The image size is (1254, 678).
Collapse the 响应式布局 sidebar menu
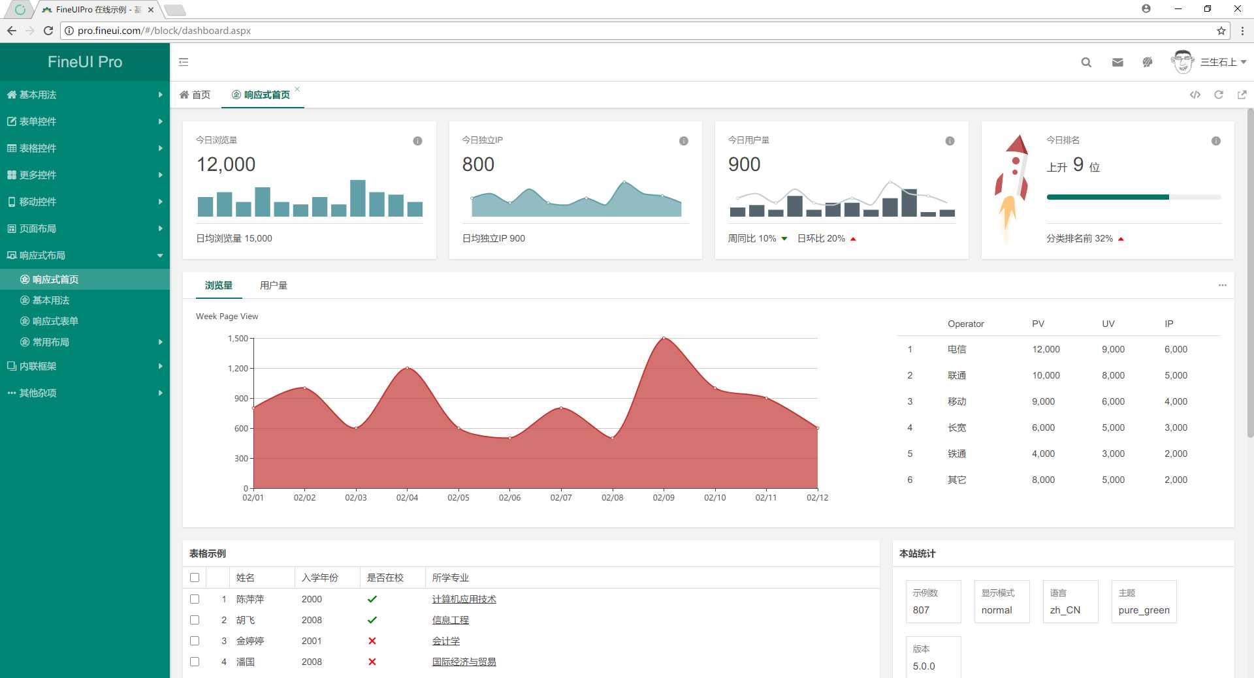pyautogui.click(x=85, y=255)
